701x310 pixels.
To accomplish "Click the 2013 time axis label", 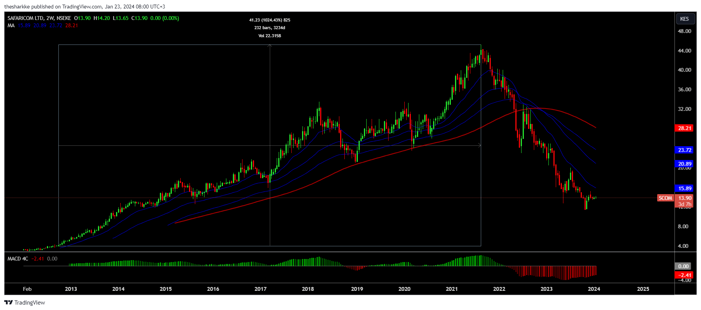I will tap(71, 289).
